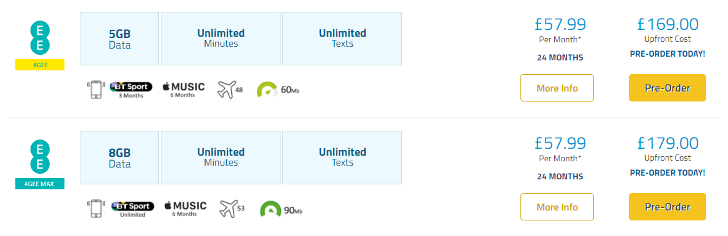Viewport: 728px width, 236px height.
Task: Pre-Order the 5GB data plan
Action: click(667, 88)
